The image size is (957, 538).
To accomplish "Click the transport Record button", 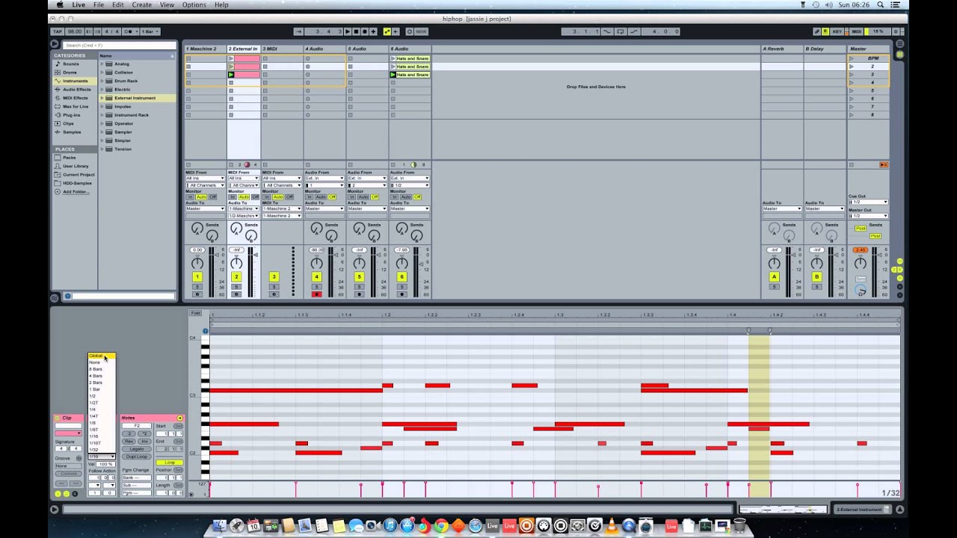I will click(x=365, y=31).
